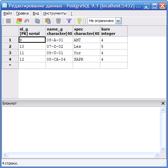Close the Блокнот scratch pad panel

[163, 103]
